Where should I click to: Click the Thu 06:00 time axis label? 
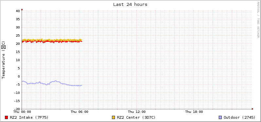pos(79,112)
